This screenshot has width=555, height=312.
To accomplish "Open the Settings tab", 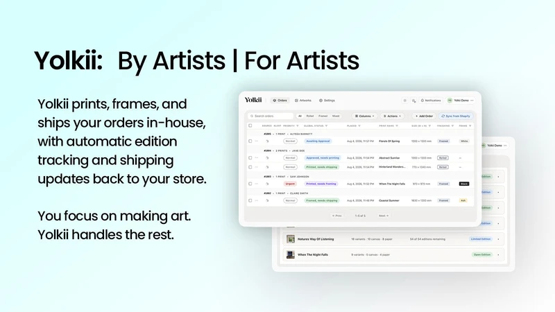I will 327,101.
